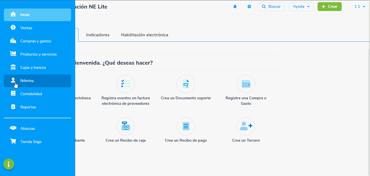Click the Crea un Documento soporte icon

pyautogui.click(x=186, y=84)
